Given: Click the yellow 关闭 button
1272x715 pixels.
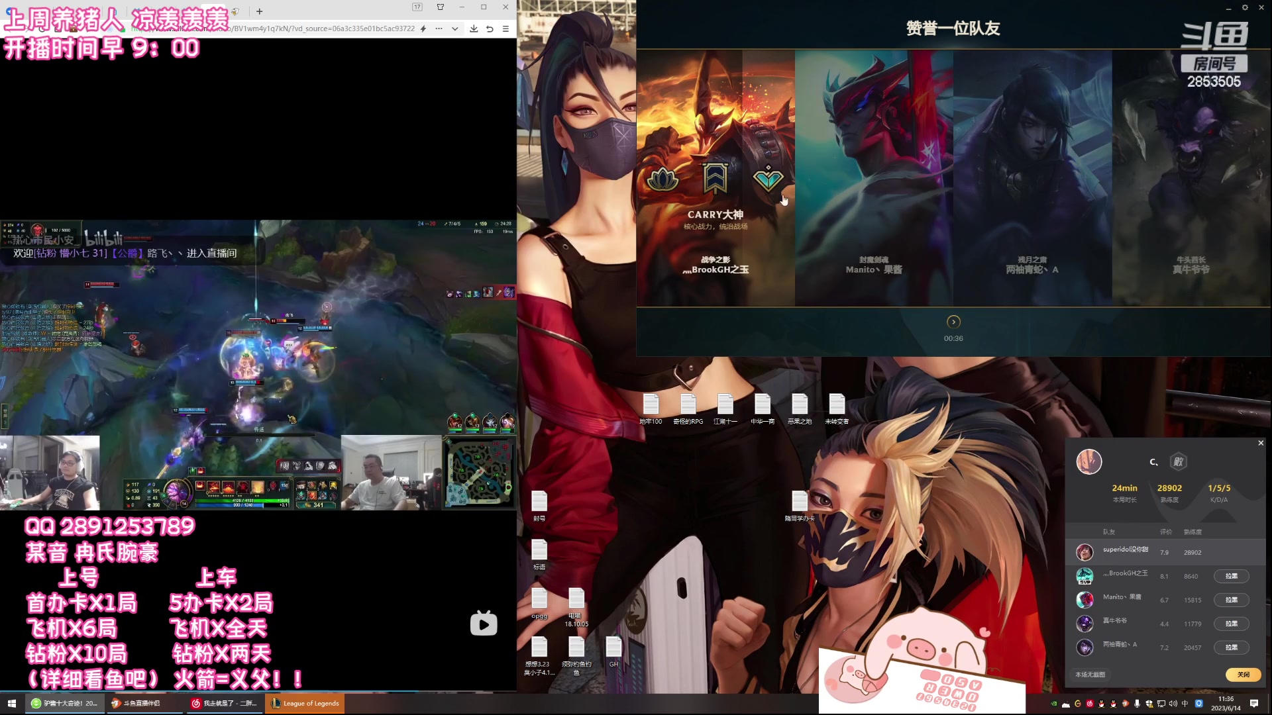Looking at the screenshot, I should coord(1244,675).
